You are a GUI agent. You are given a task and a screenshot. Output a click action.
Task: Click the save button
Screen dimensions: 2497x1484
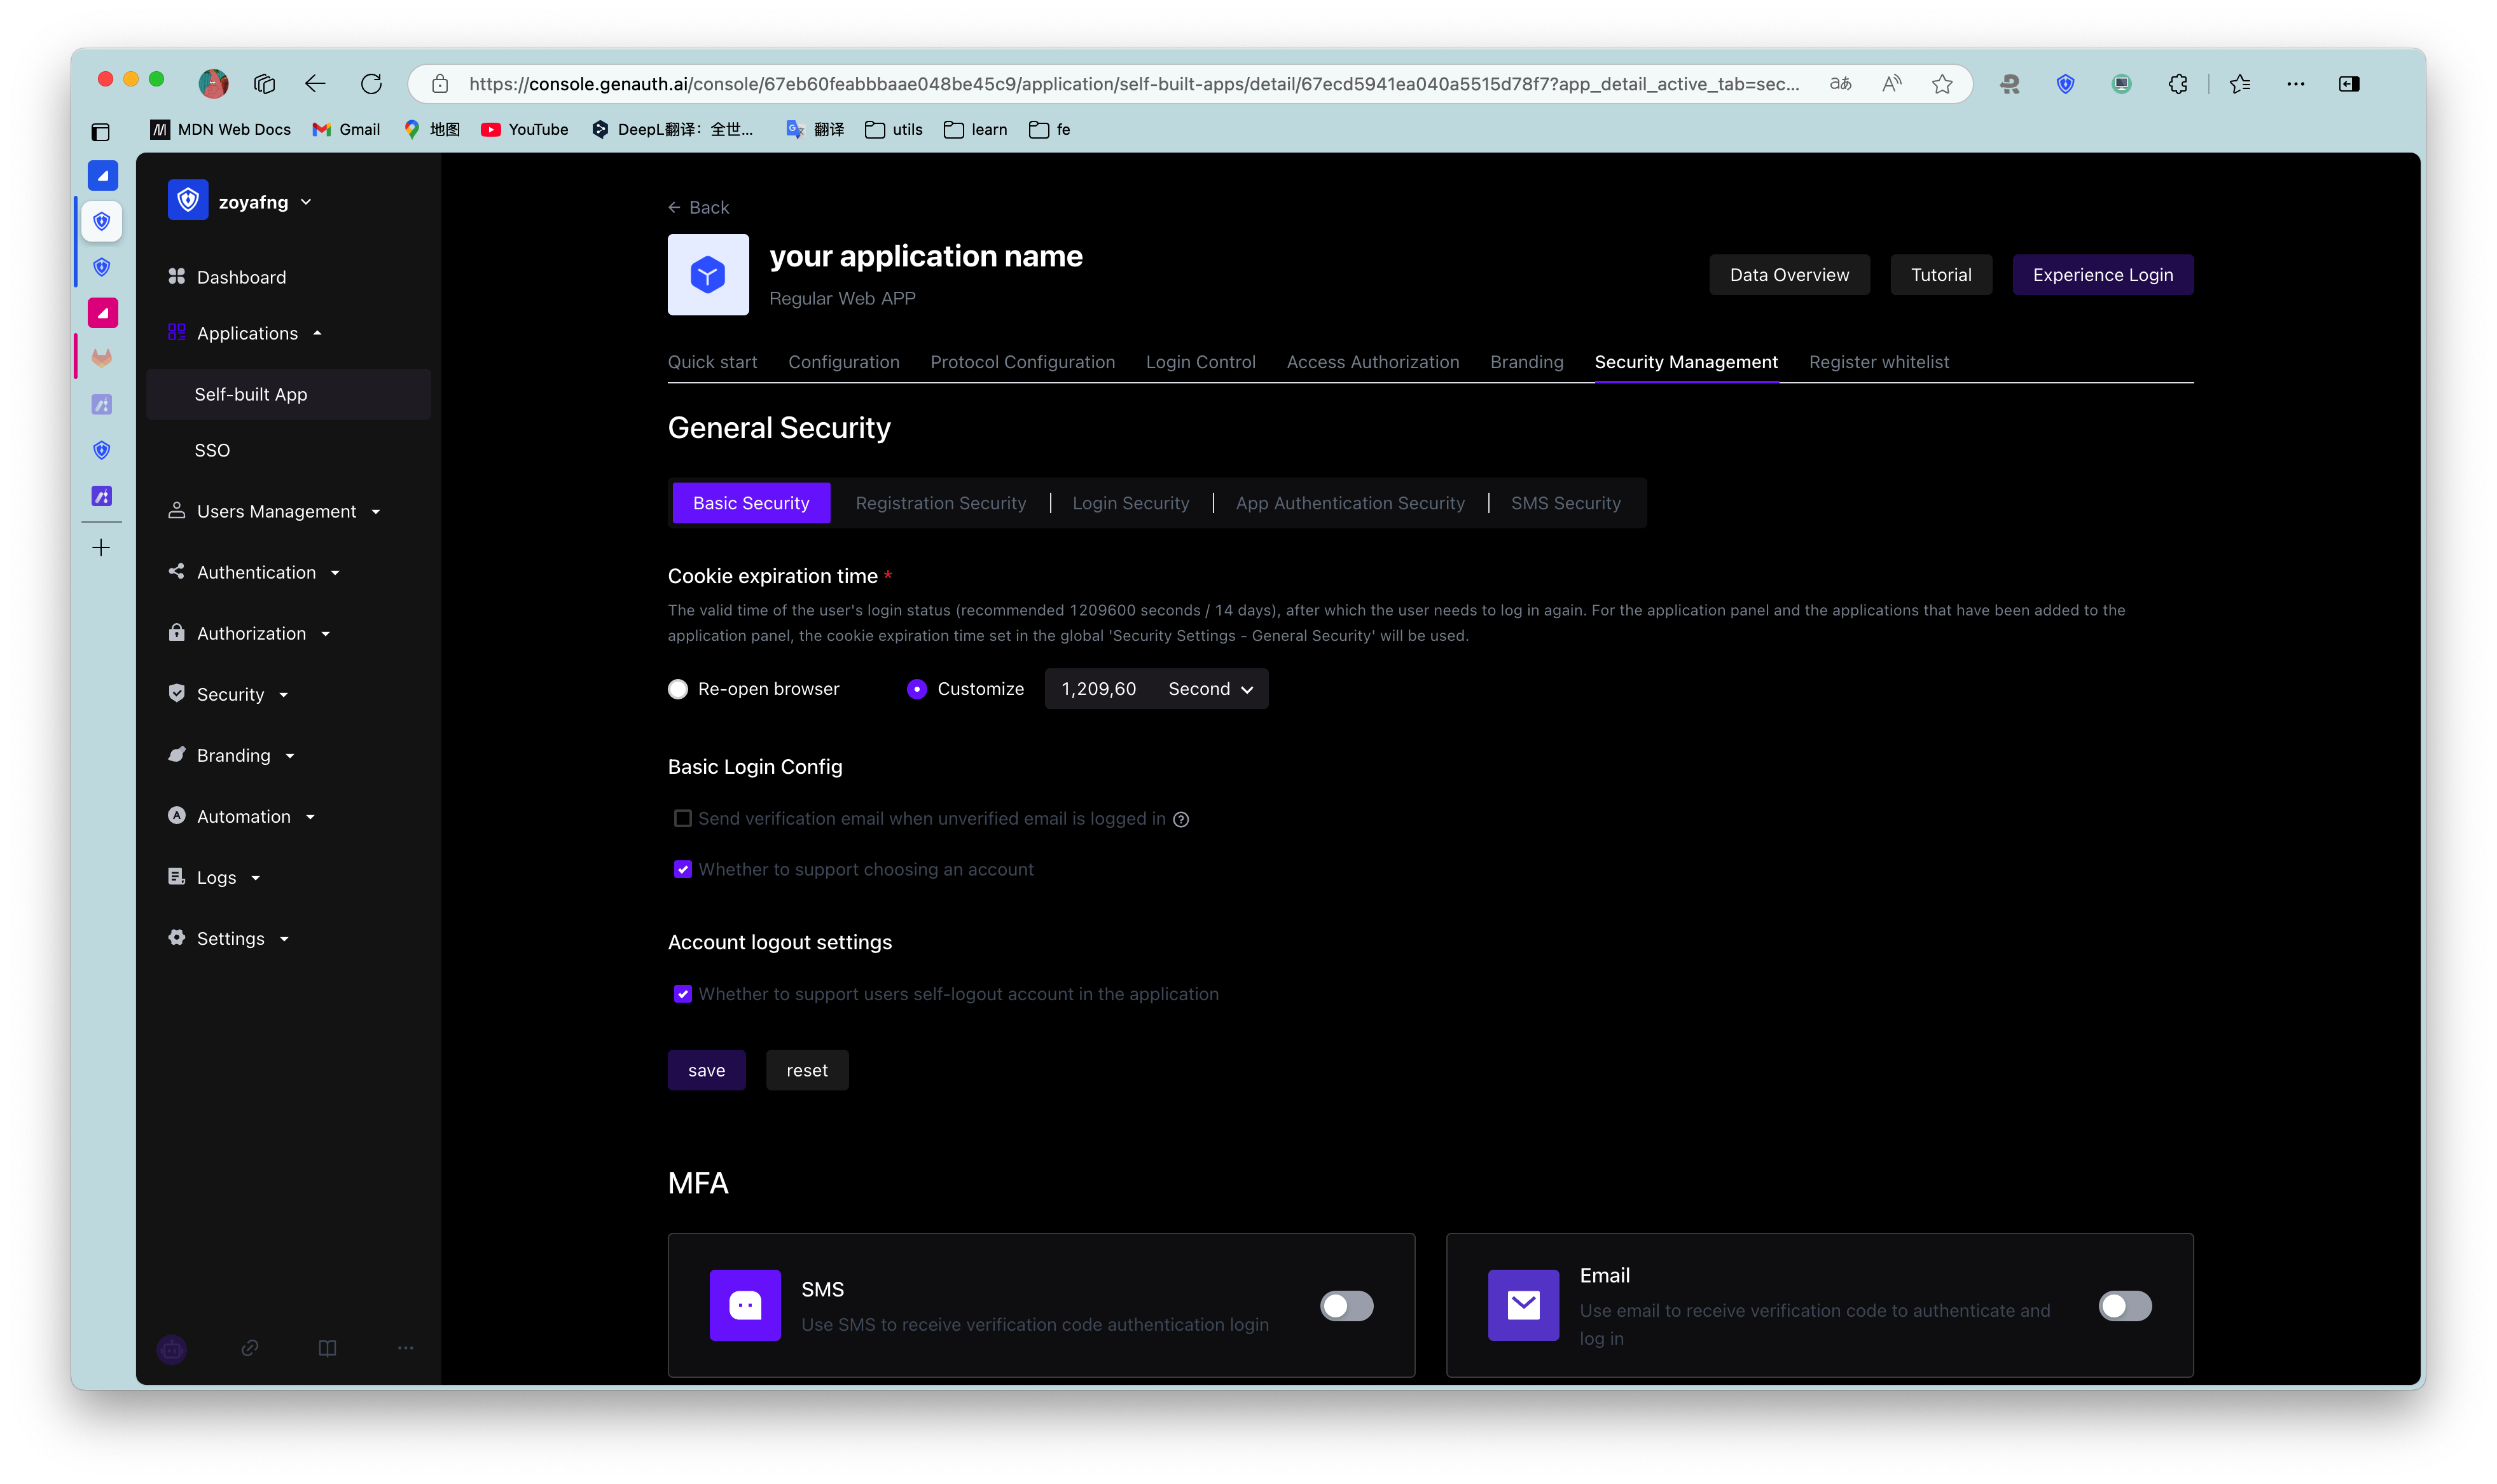tap(706, 1070)
